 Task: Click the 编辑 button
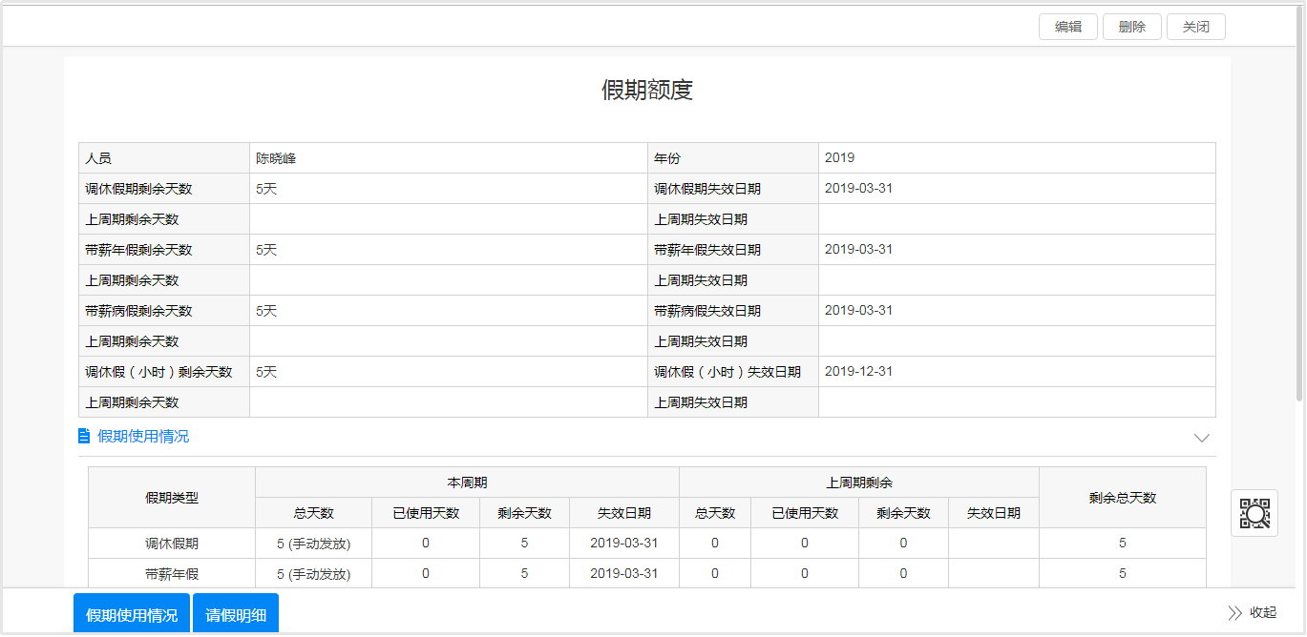(1068, 27)
